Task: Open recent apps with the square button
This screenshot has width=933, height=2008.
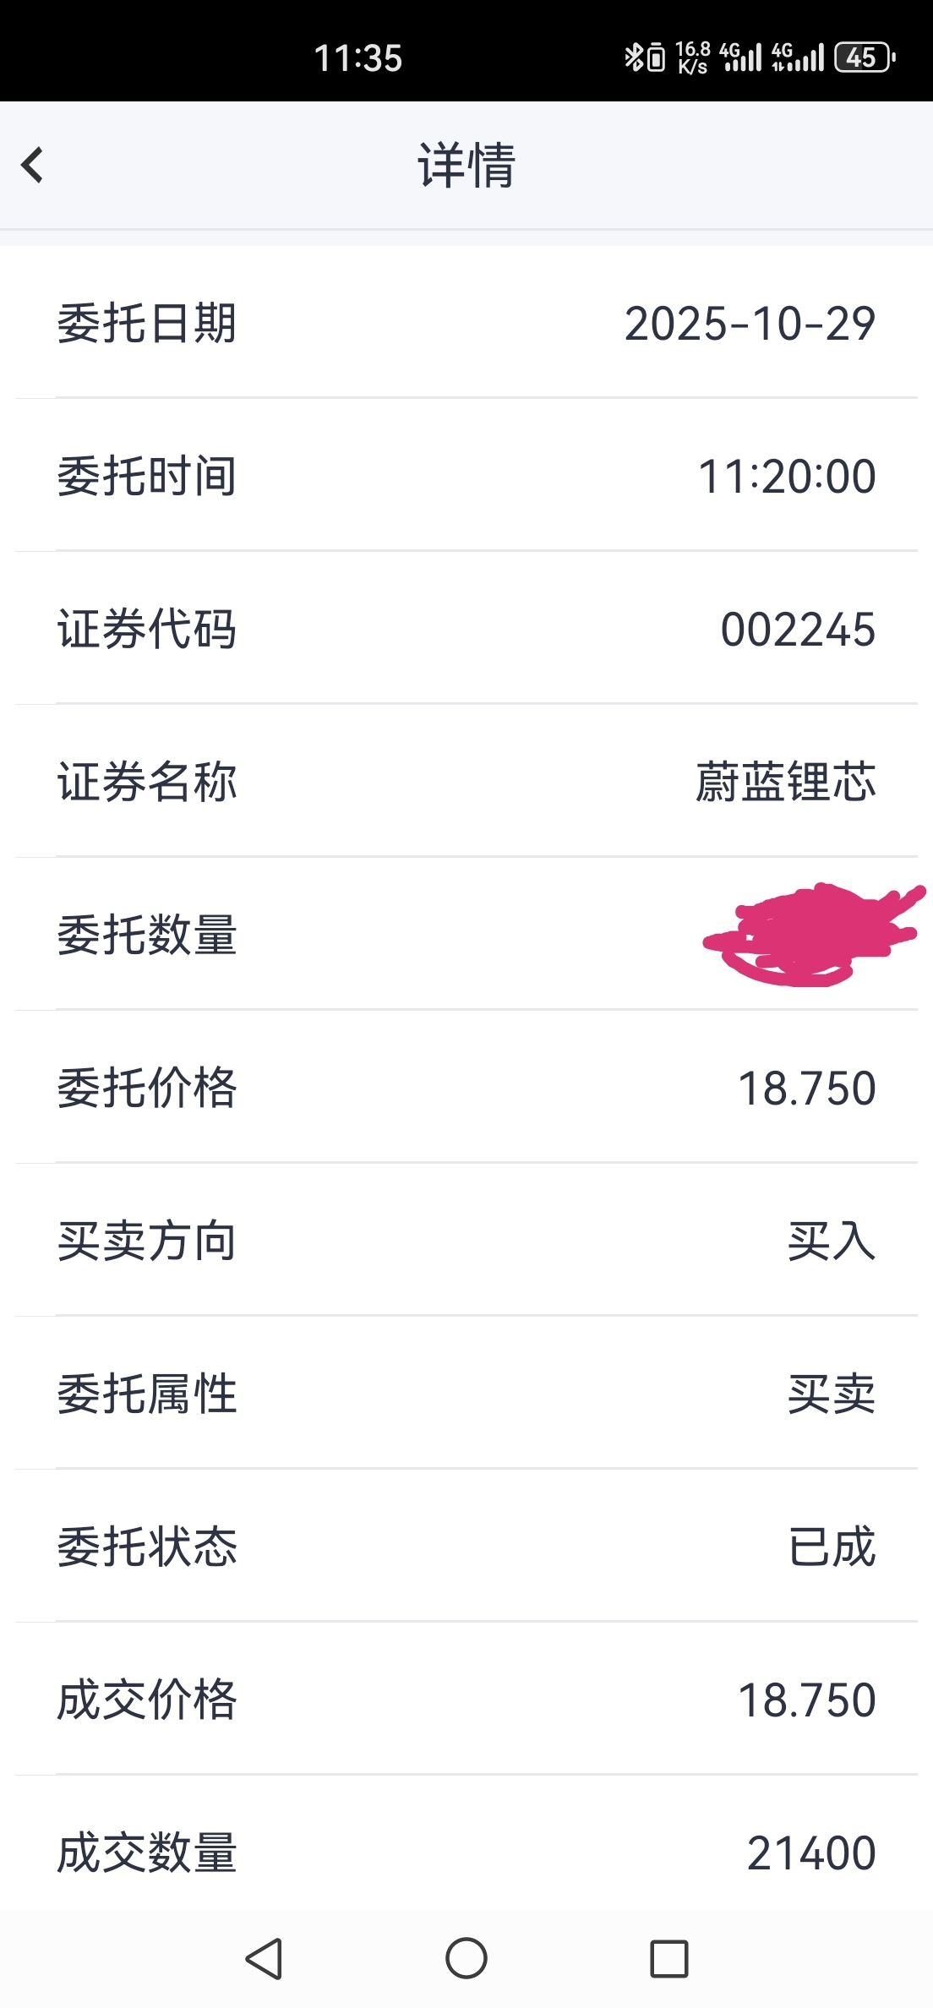Action: point(668,1958)
